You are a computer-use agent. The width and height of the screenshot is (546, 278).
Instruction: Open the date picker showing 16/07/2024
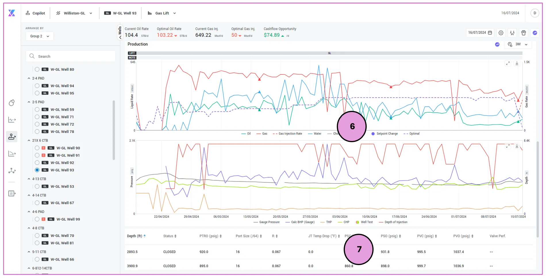point(480,33)
